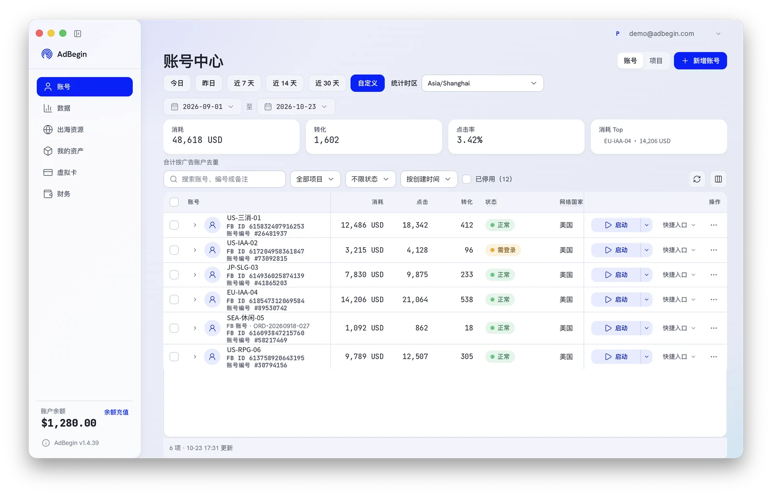This screenshot has width=772, height=496.
Task: Open more actions for US-三消-01 row
Action: tap(714, 225)
